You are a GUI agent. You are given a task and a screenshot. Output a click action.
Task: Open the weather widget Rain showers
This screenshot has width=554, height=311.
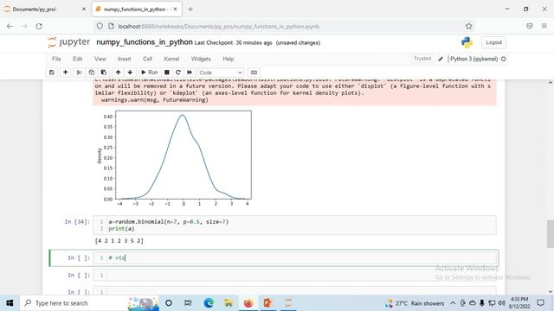(415, 303)
